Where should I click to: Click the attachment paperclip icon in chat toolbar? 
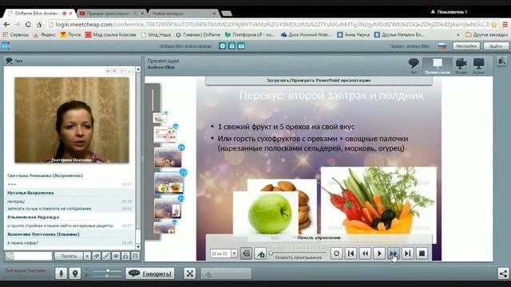click(x=97, y=256)
